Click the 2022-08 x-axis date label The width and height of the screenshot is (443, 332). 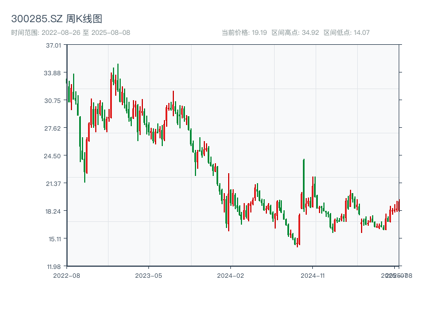click(x=66, y=275)
